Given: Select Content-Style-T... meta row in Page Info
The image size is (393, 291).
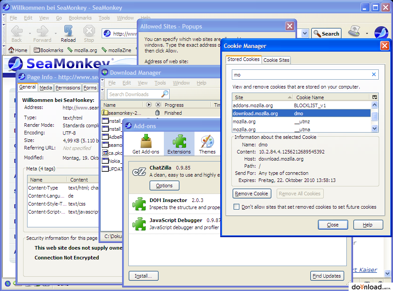Looking at the screenshot, I should point(63,204).
